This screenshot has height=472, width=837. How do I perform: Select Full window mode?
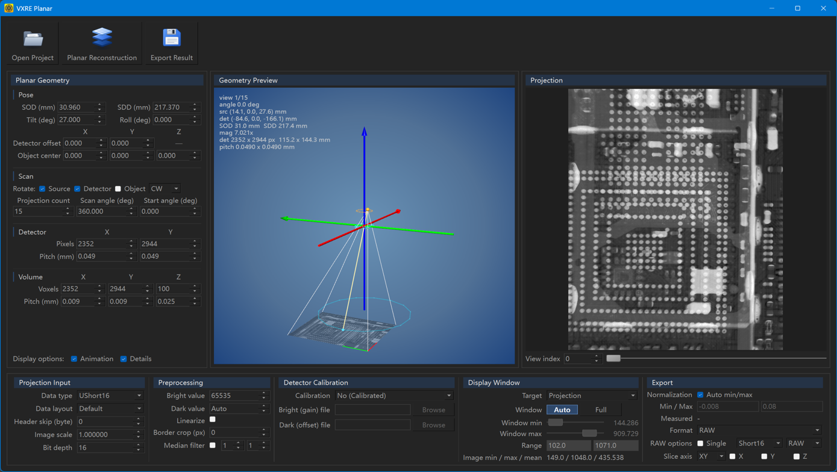[x=601, y=410]
